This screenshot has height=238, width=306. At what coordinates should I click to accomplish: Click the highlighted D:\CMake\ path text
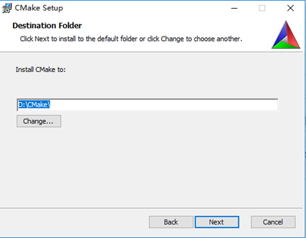pyautogui.click(x=34, y=104)
